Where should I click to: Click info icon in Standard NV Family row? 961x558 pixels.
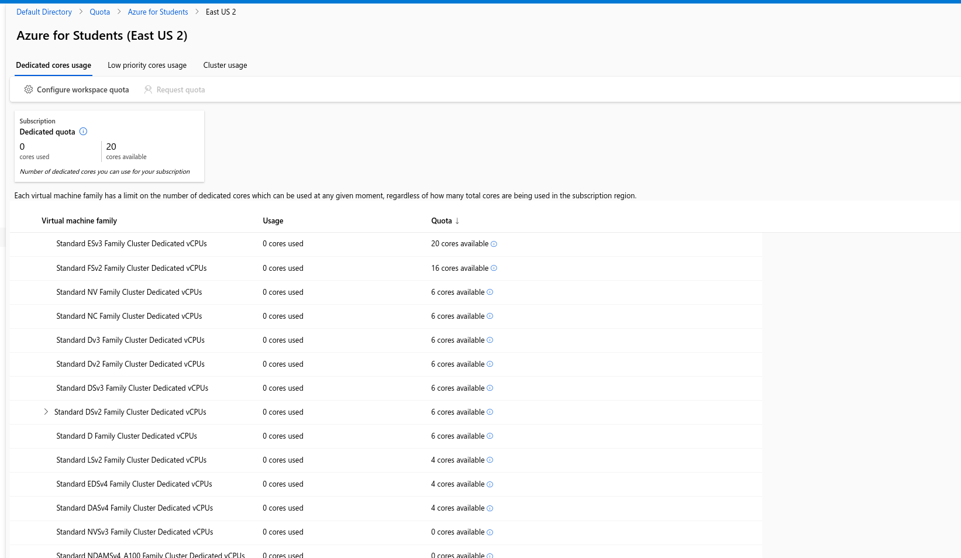coord(490,292)
